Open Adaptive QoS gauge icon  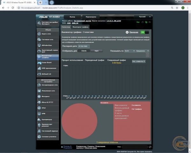tap(39, 51)
